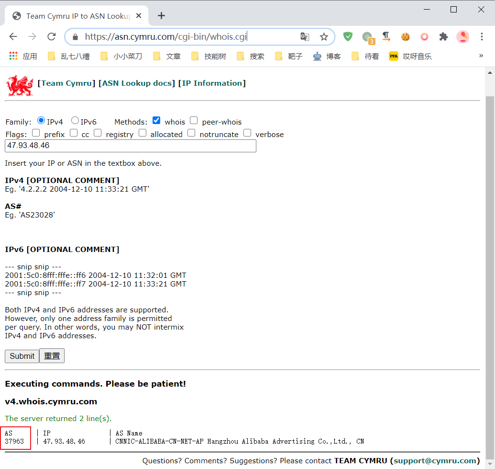This screenshot has height=469, width=495.
Task: Click the 47. 93. 48. 46 result cell
Action: coord(64,442)
